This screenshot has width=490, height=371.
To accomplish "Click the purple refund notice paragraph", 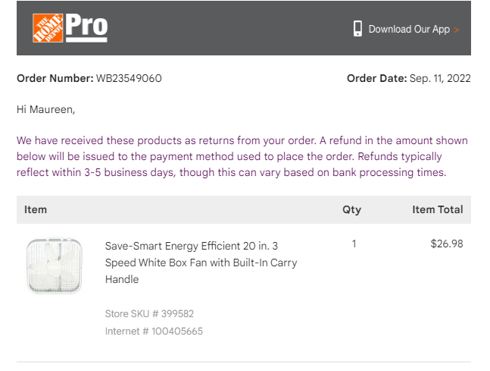I will tap(242, 156).
